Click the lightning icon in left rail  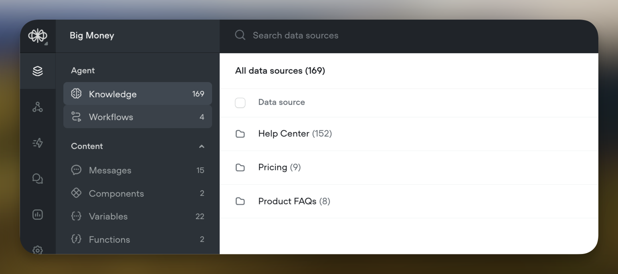point(37,143)
